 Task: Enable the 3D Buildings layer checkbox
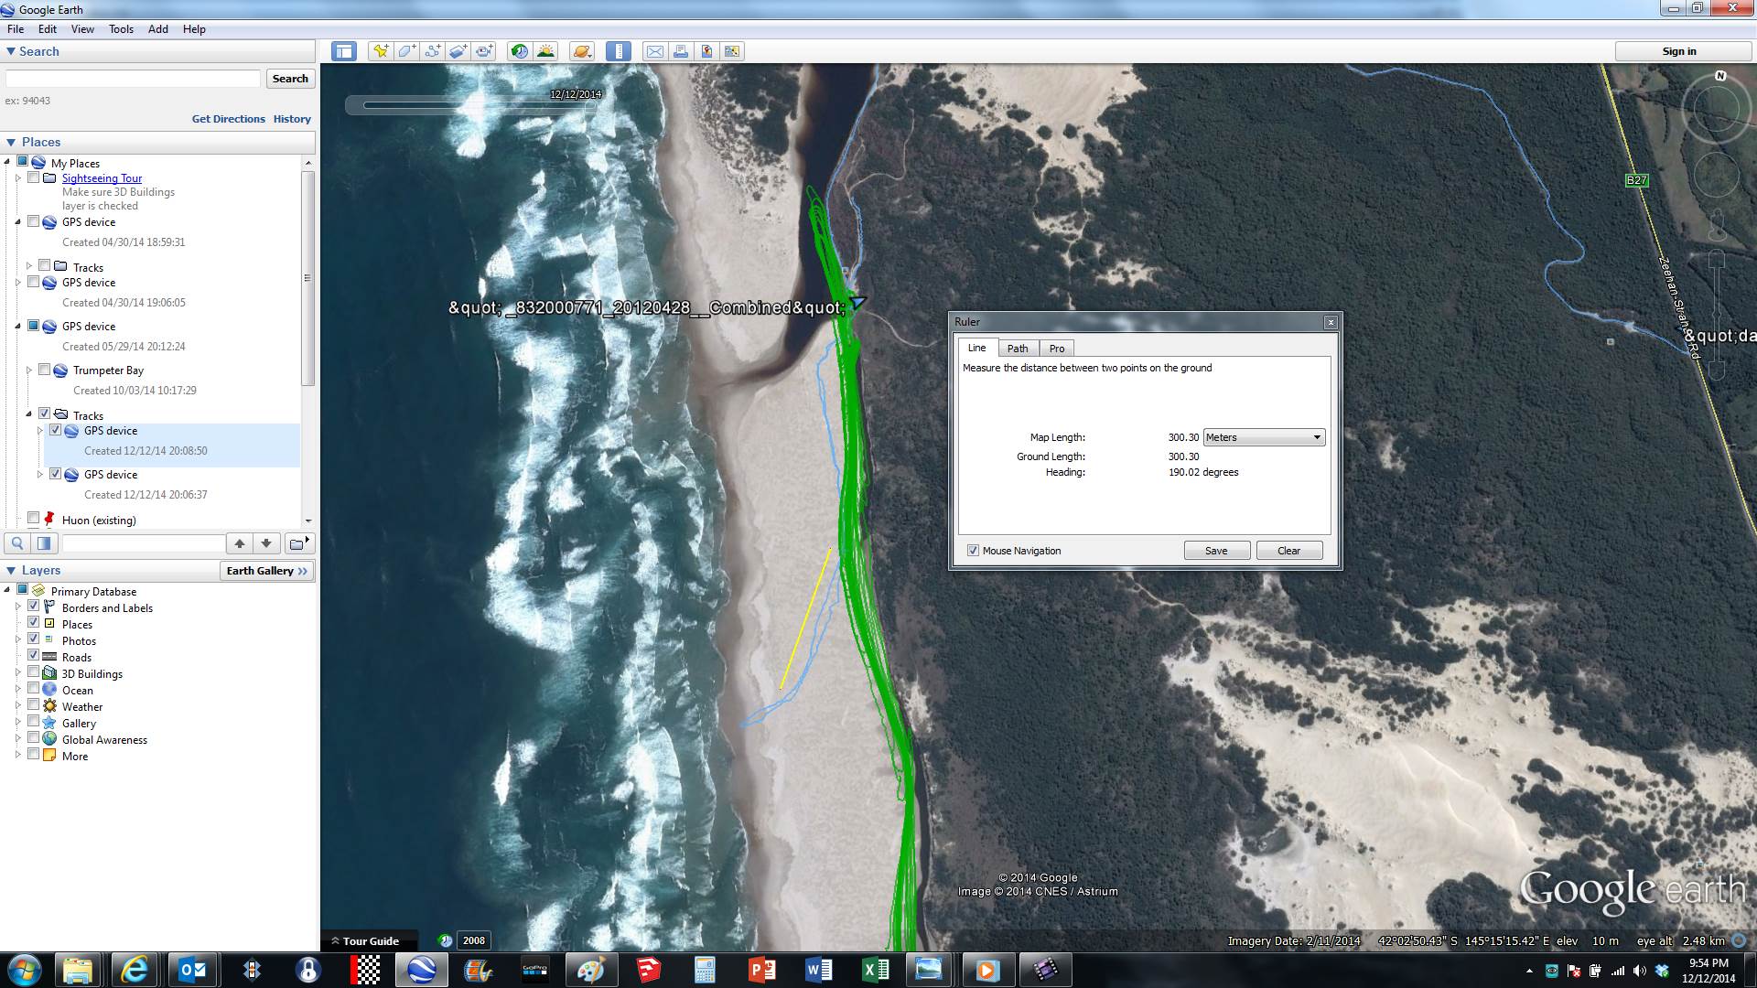pyautogui.click(x=34, y=672)
